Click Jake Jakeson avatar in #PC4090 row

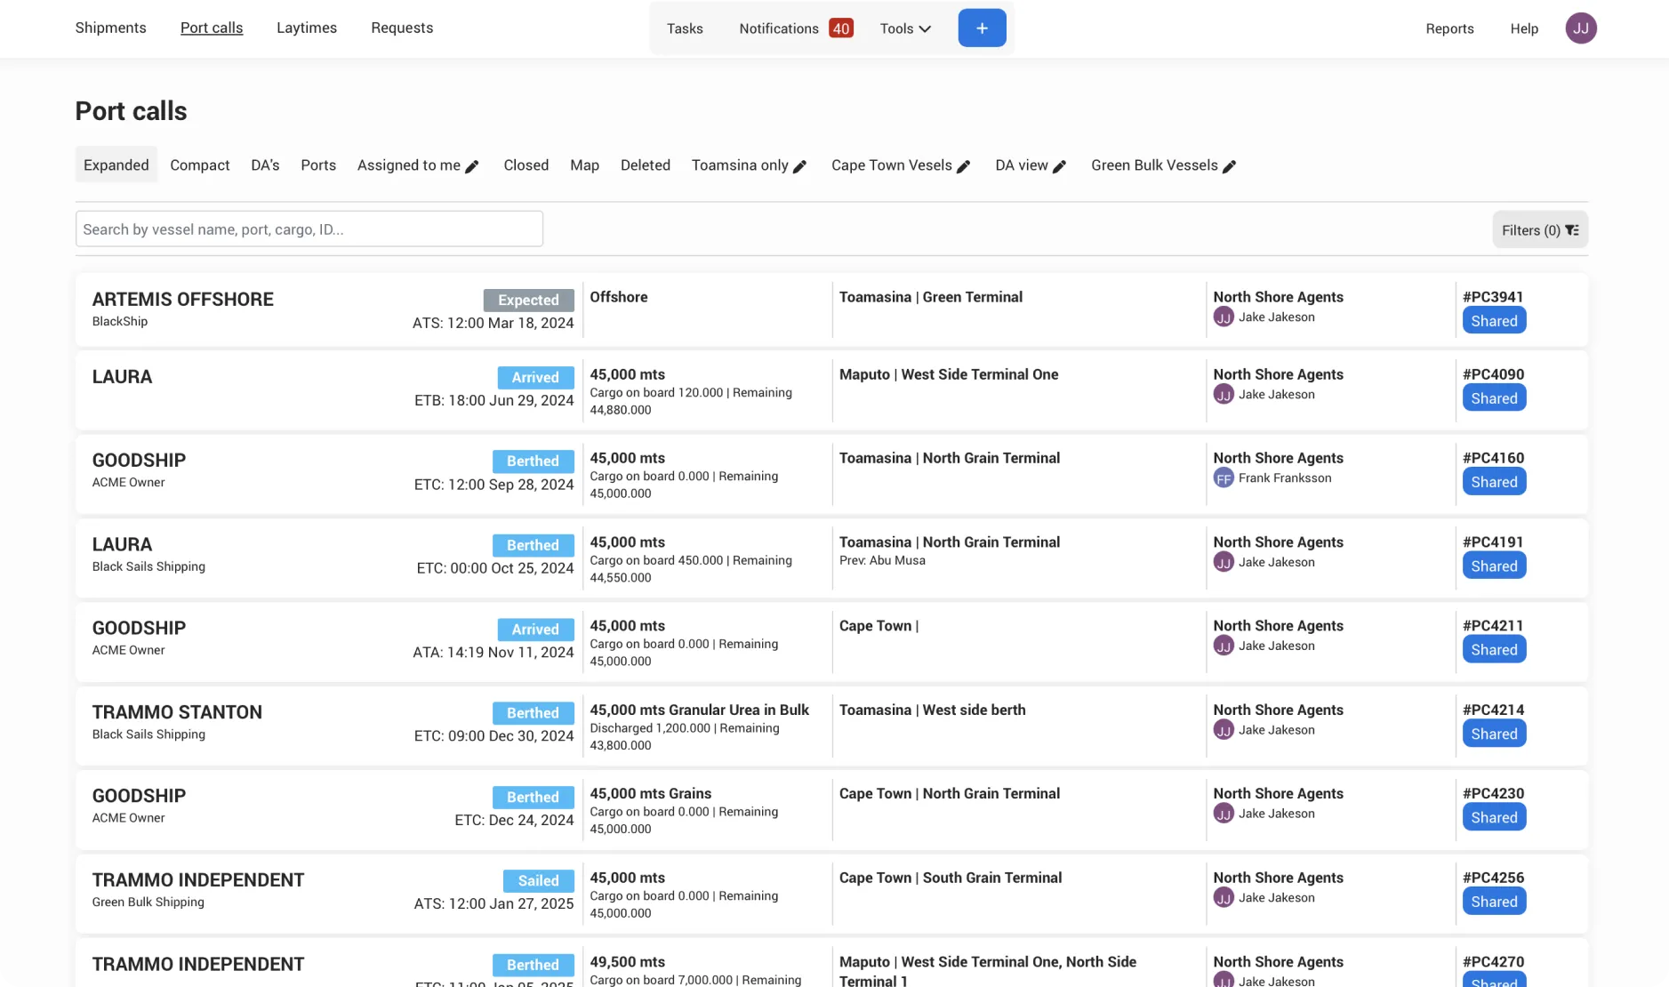1224,395
